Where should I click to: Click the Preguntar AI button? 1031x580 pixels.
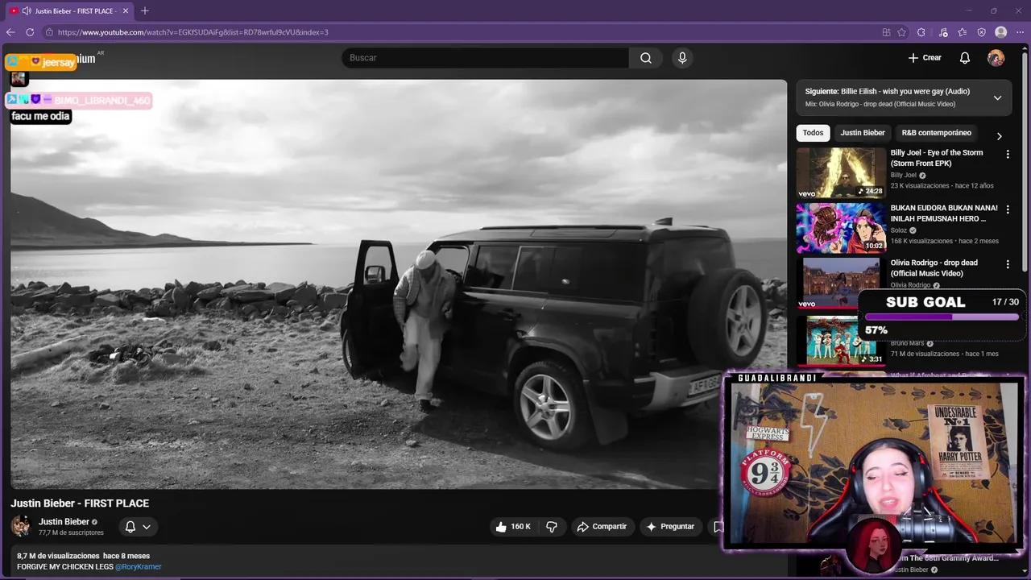click(670, 527)
